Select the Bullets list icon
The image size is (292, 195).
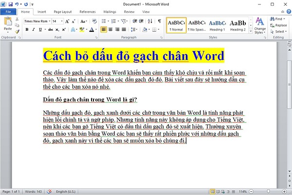104,21
